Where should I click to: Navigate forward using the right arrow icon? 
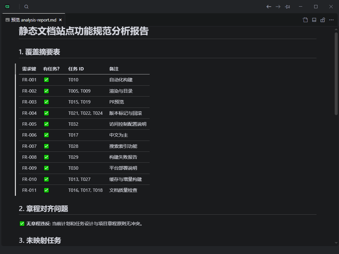coord(278,7)
